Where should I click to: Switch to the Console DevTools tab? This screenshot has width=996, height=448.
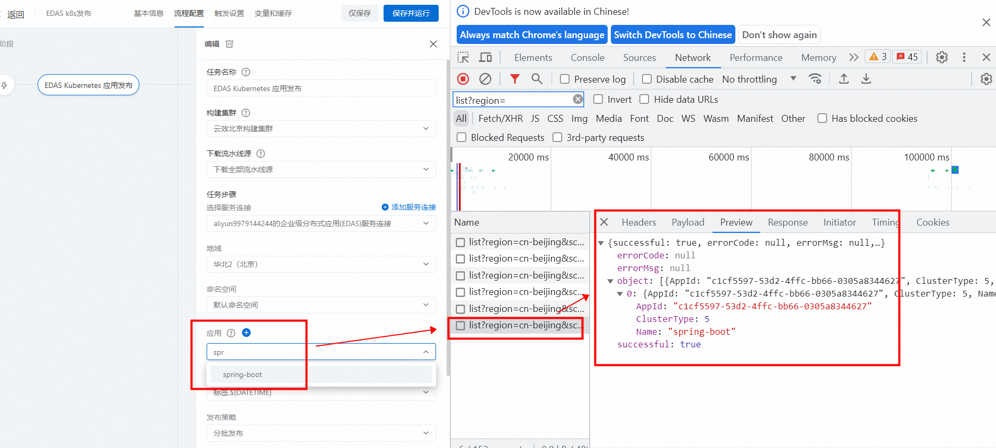click(x=588, y=57)
